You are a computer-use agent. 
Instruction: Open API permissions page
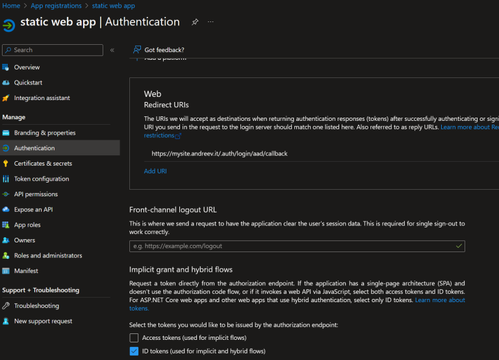point(36,194)
